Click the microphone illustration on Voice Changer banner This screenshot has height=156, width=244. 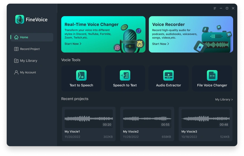coord(130,41)
